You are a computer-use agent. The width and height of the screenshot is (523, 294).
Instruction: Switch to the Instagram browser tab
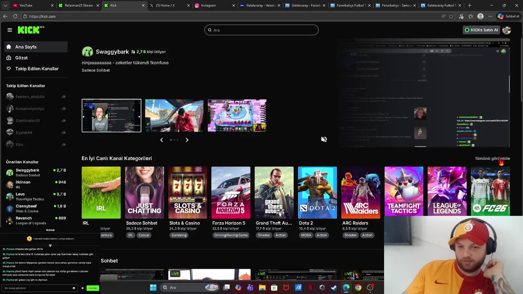point(215,5)
